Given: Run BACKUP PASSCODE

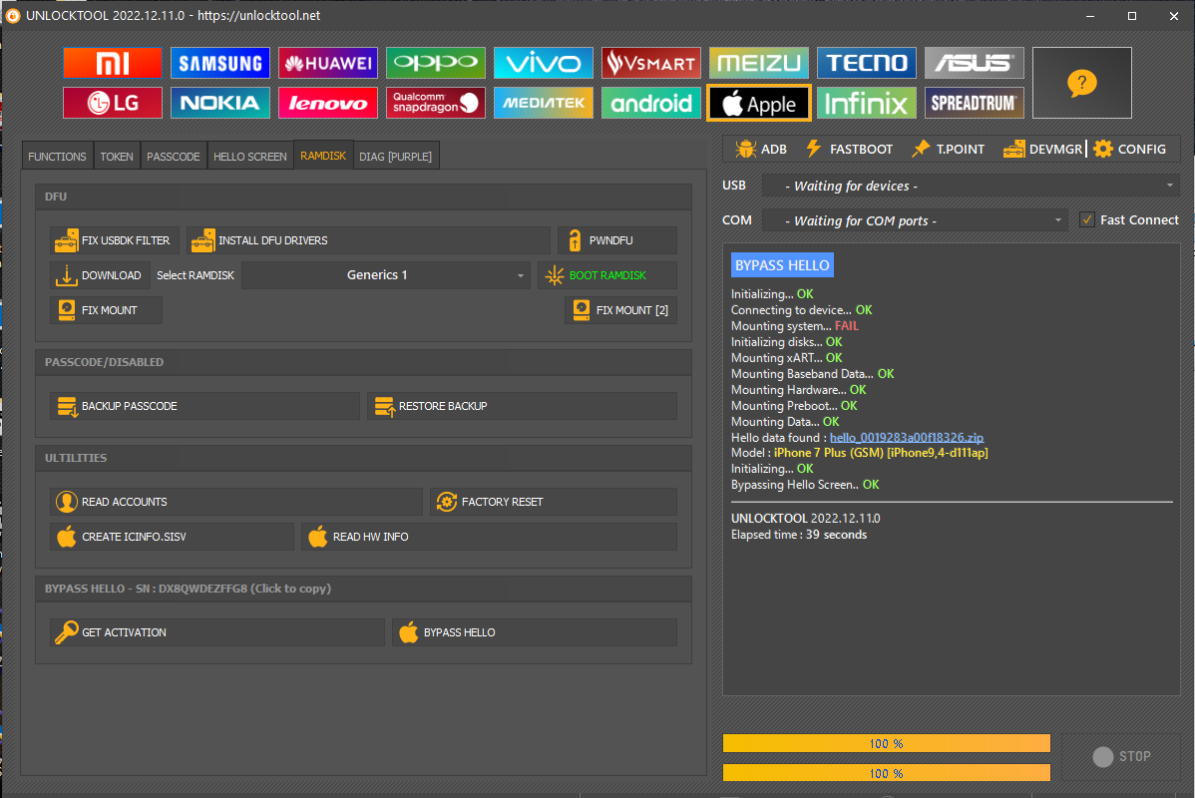Looking at the screenshot, I should 205,406.
